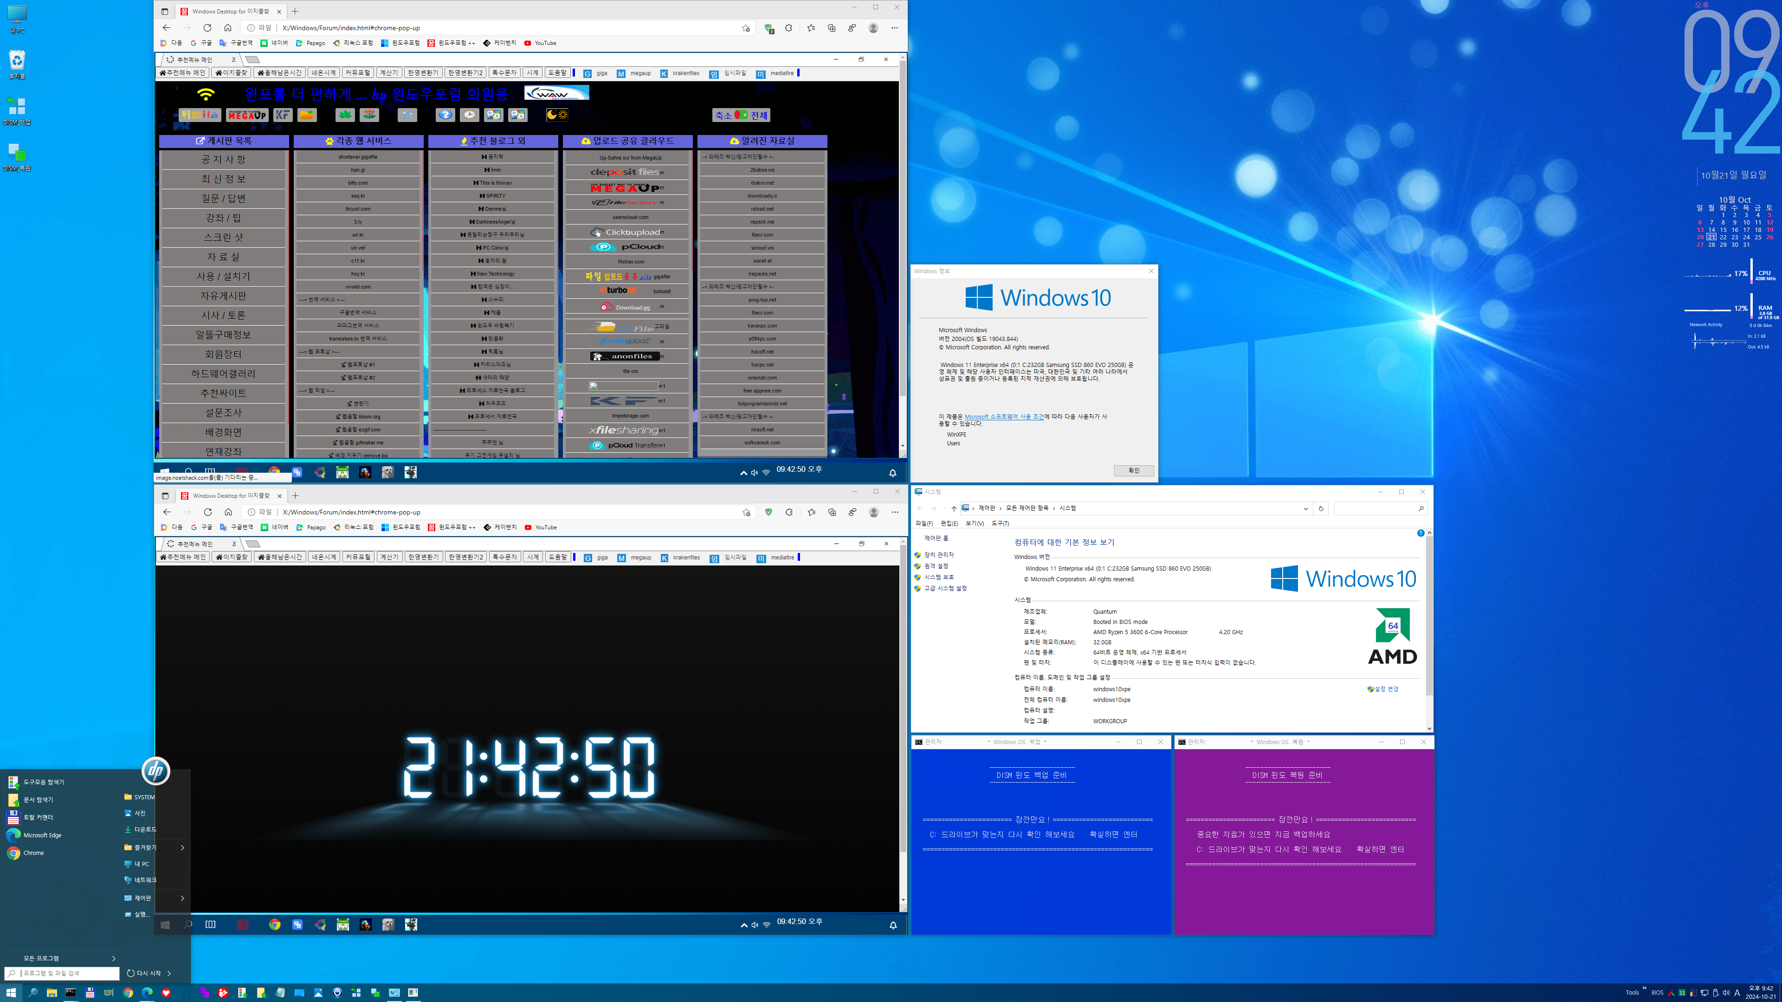1782x1002 pixels.
Task: Expand the 제어판 submenu arrow in Start menu
Action: pos(183,898)
